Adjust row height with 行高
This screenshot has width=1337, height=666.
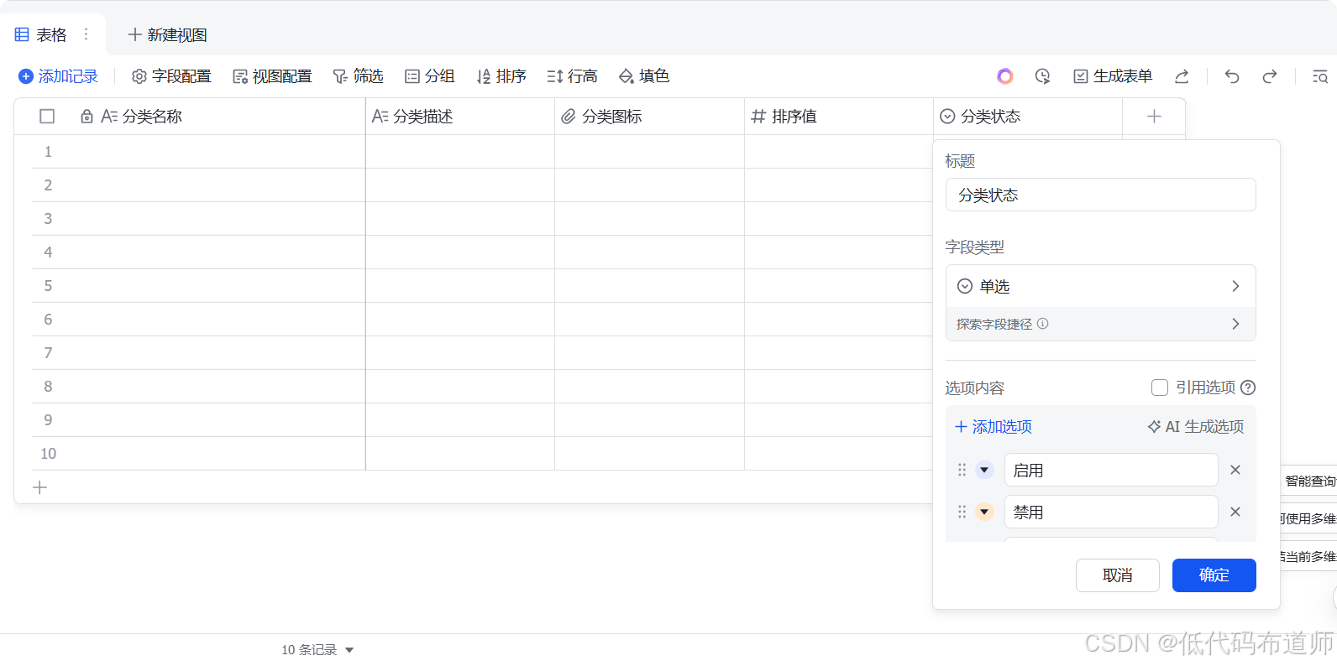click(572, 76)
